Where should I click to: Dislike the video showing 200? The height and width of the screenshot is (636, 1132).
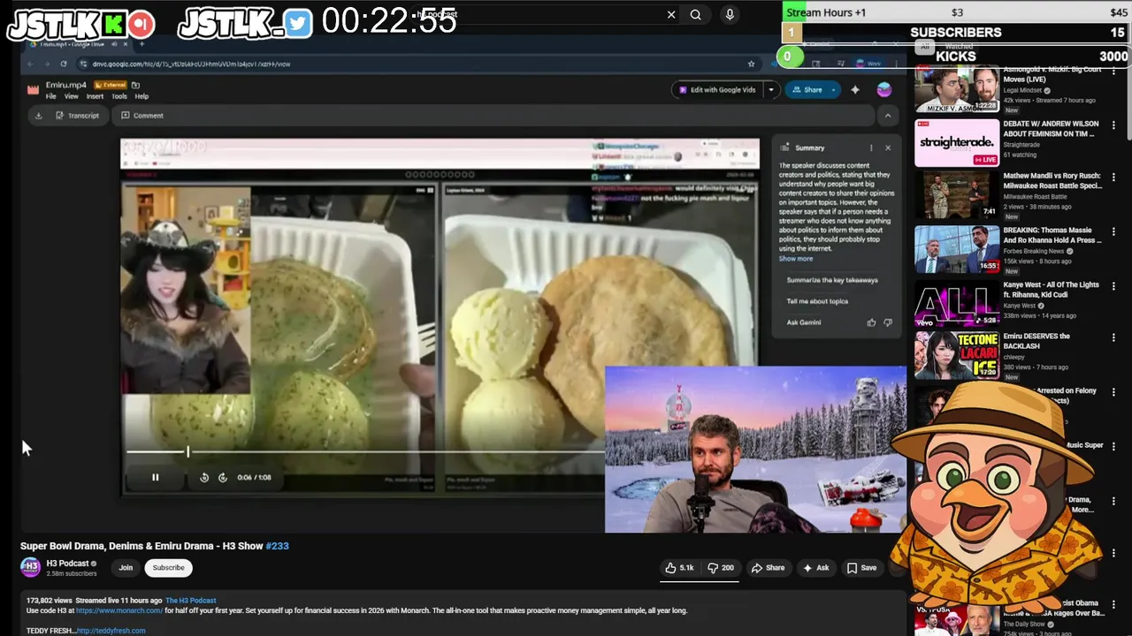coord(721,568)
